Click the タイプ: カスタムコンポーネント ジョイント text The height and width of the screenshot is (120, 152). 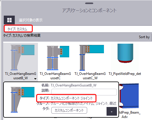tap(66, 98)
